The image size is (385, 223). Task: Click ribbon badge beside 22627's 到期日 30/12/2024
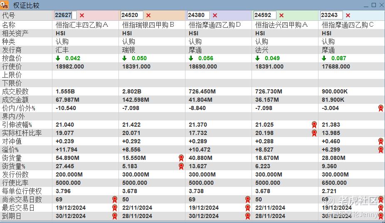[114, 216]
